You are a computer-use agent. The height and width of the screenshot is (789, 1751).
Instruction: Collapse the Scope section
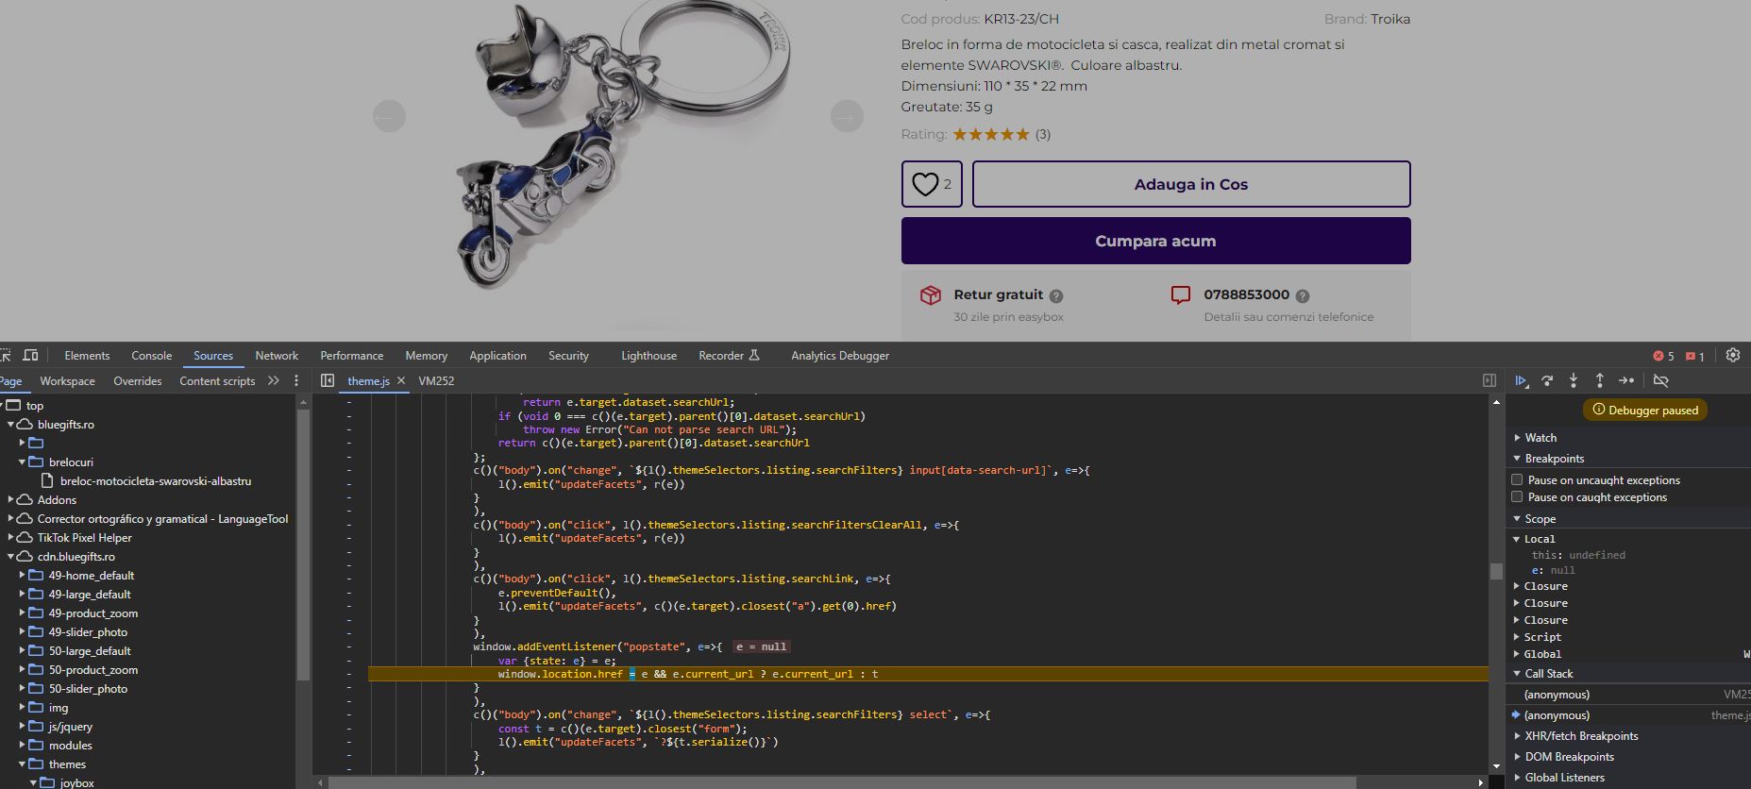tap(1517, 519)
